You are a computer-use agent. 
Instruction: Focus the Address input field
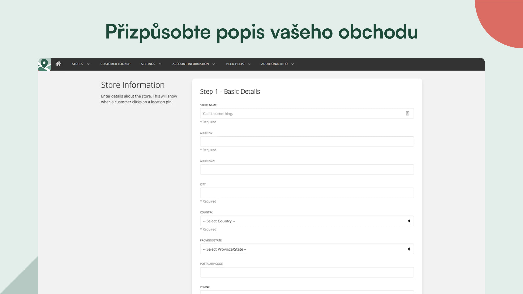tap(307, 141)
